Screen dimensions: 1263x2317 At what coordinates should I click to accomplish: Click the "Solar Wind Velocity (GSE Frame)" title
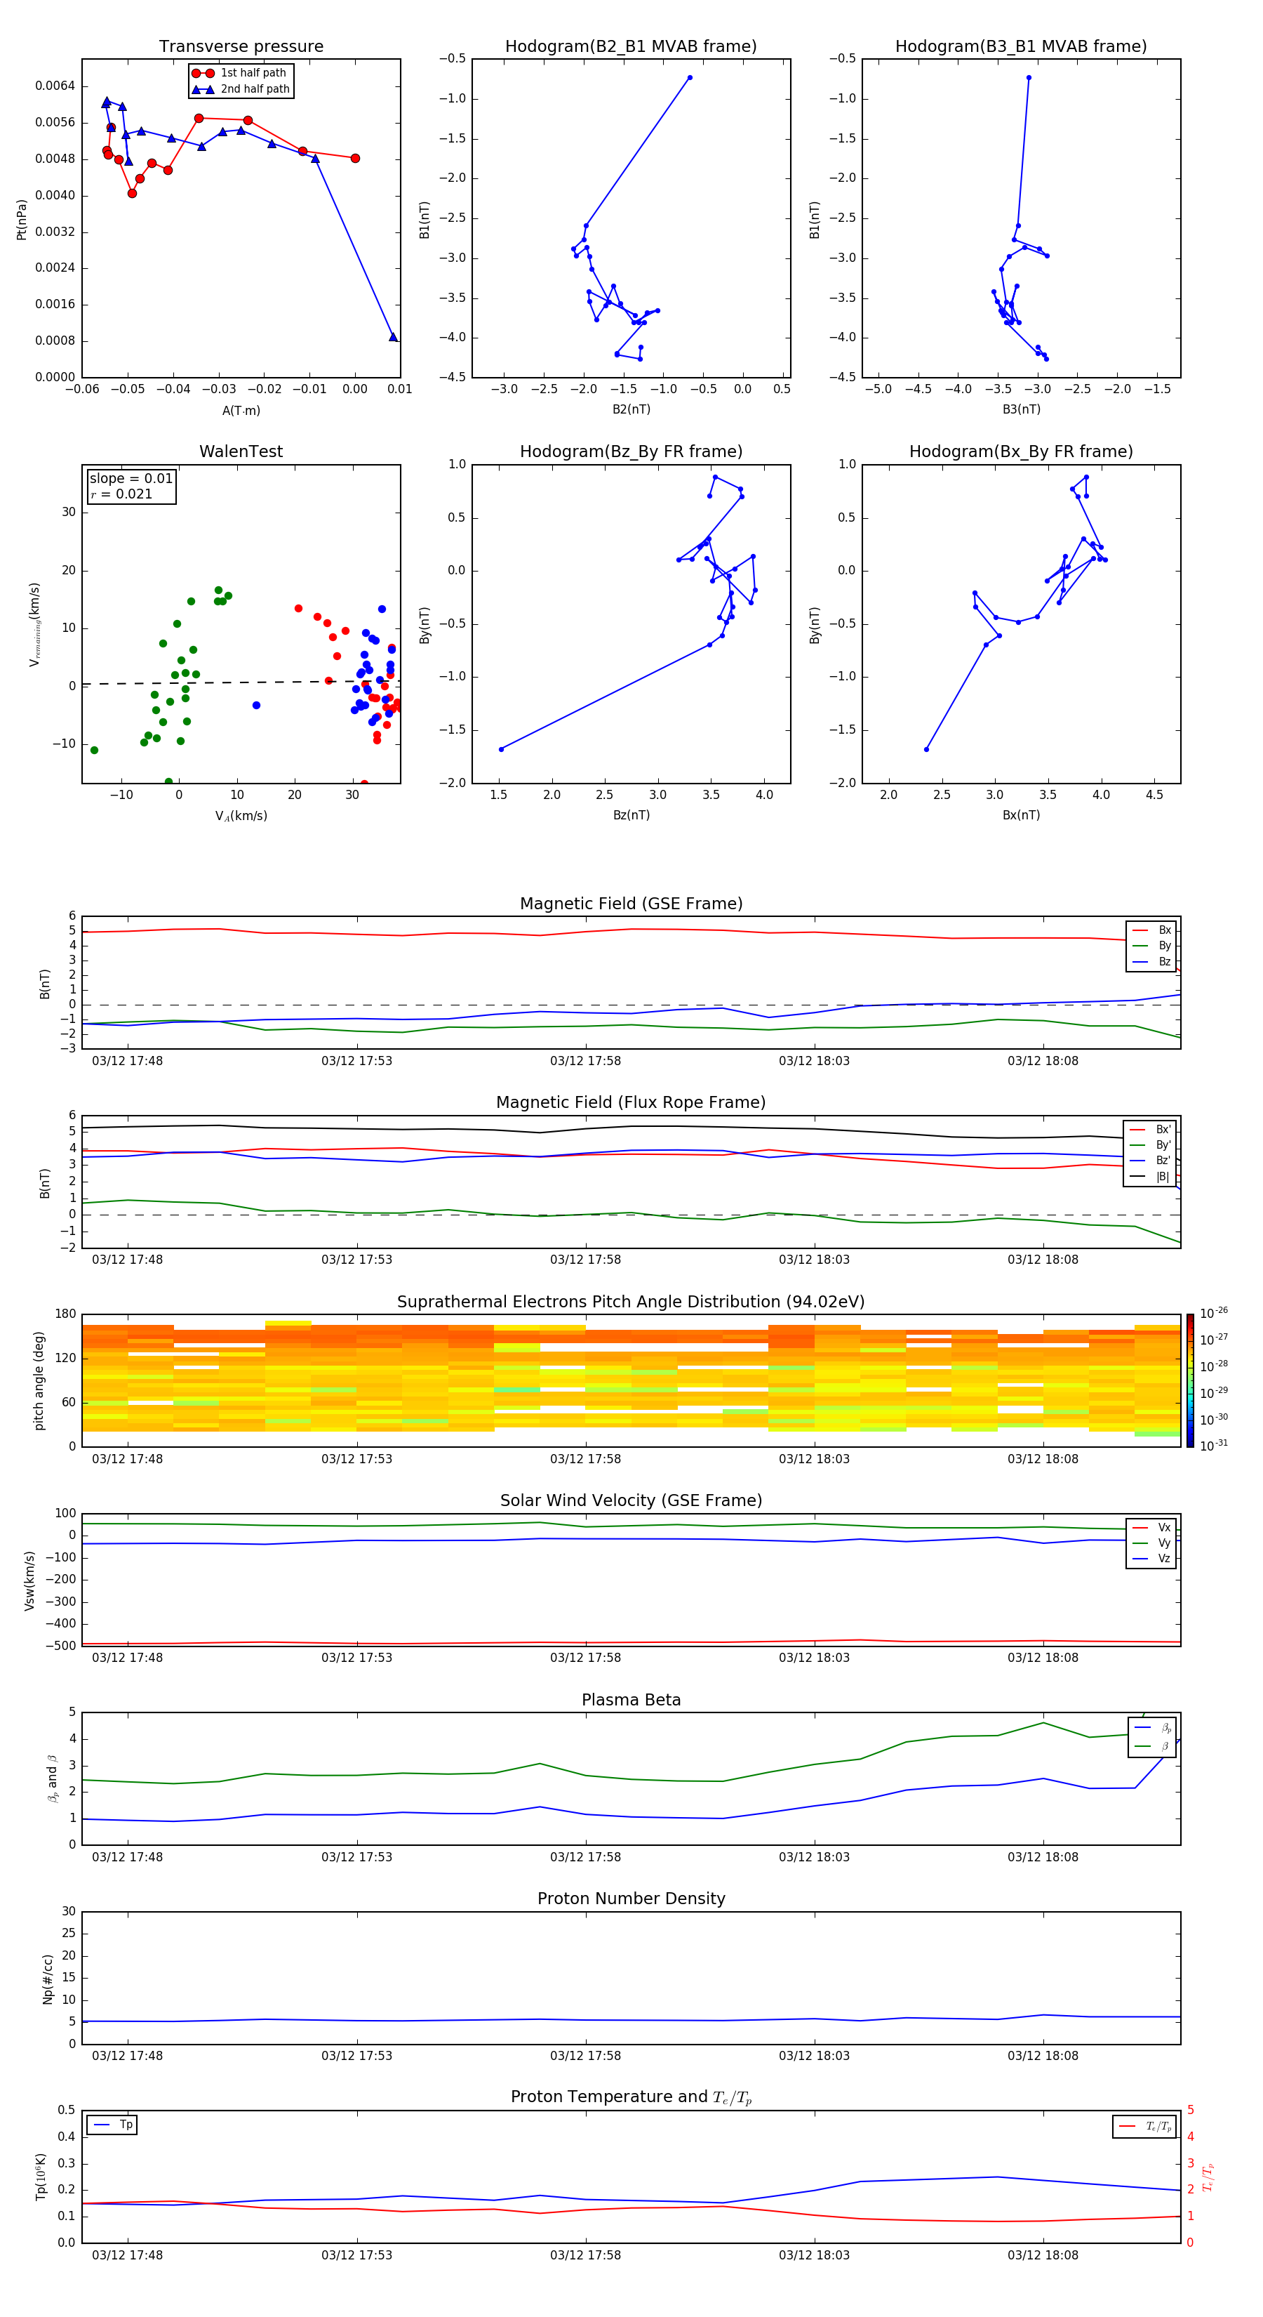pyautogui.click(x=631, y=1501)
